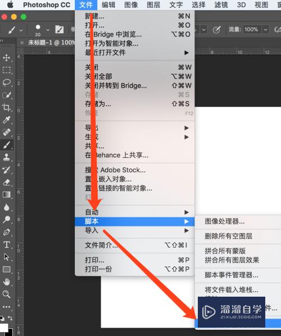Choose 搜索 Adobe Stock... entry

[x=135, y=170]
